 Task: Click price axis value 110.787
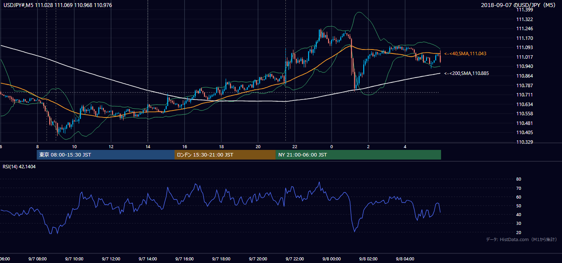click(x=524, y=85)
